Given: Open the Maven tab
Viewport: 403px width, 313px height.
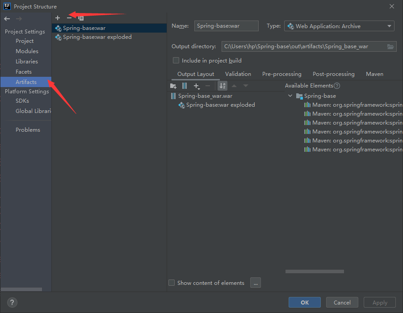Looking at the screenshot, I should tap(374, 74).
